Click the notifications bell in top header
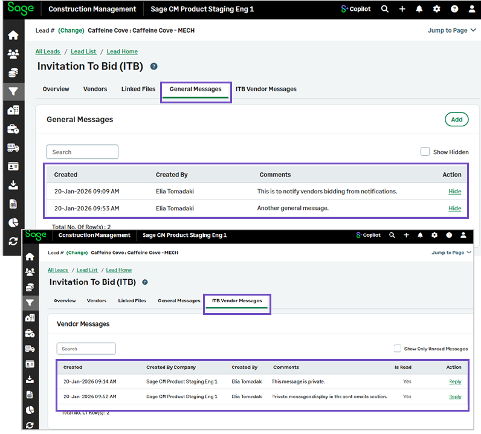 point(419,9)
